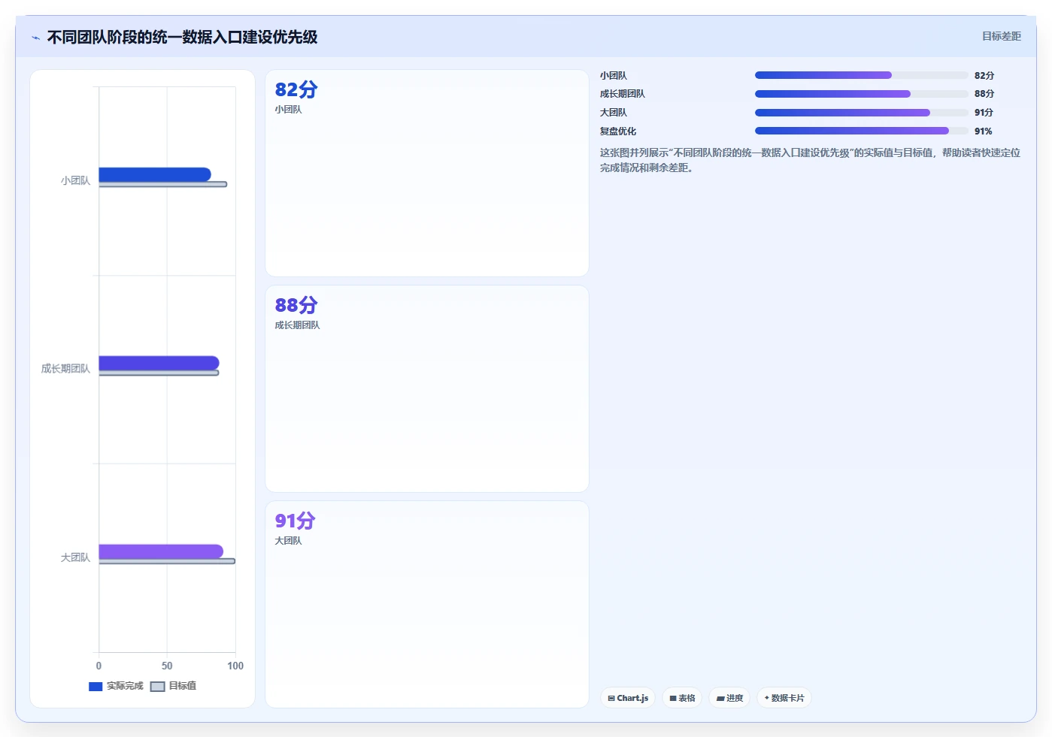Click the indigo 成长期团队 actual bar in the chart
The image size is (1052, 737).
pos(159,363)
